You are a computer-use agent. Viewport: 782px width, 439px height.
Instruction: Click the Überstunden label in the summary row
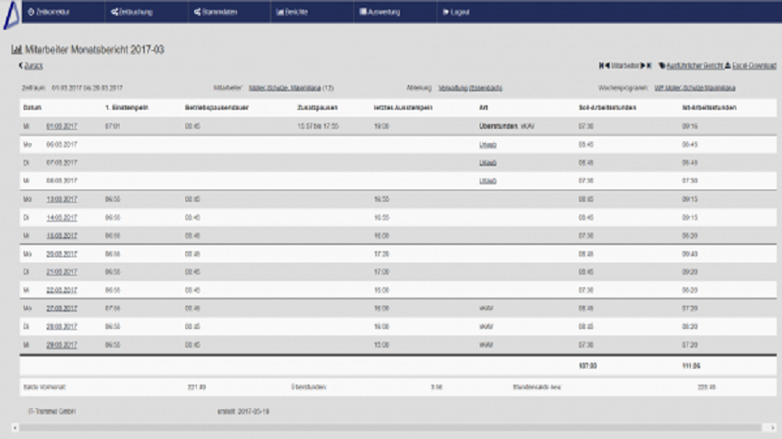pyautogui.click(x=308, y=387)
